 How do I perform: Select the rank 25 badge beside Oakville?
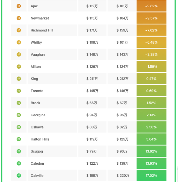(19, 176)
